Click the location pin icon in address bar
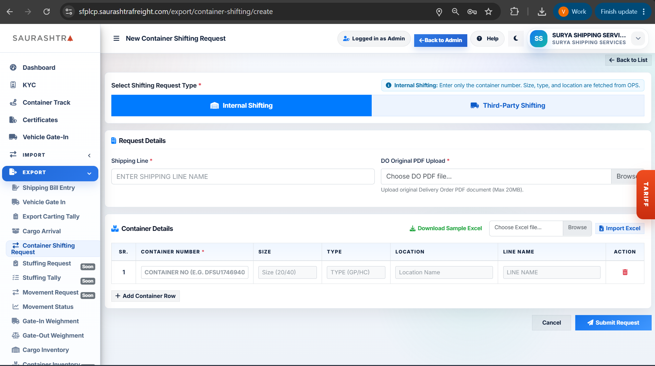 [439, 12]
